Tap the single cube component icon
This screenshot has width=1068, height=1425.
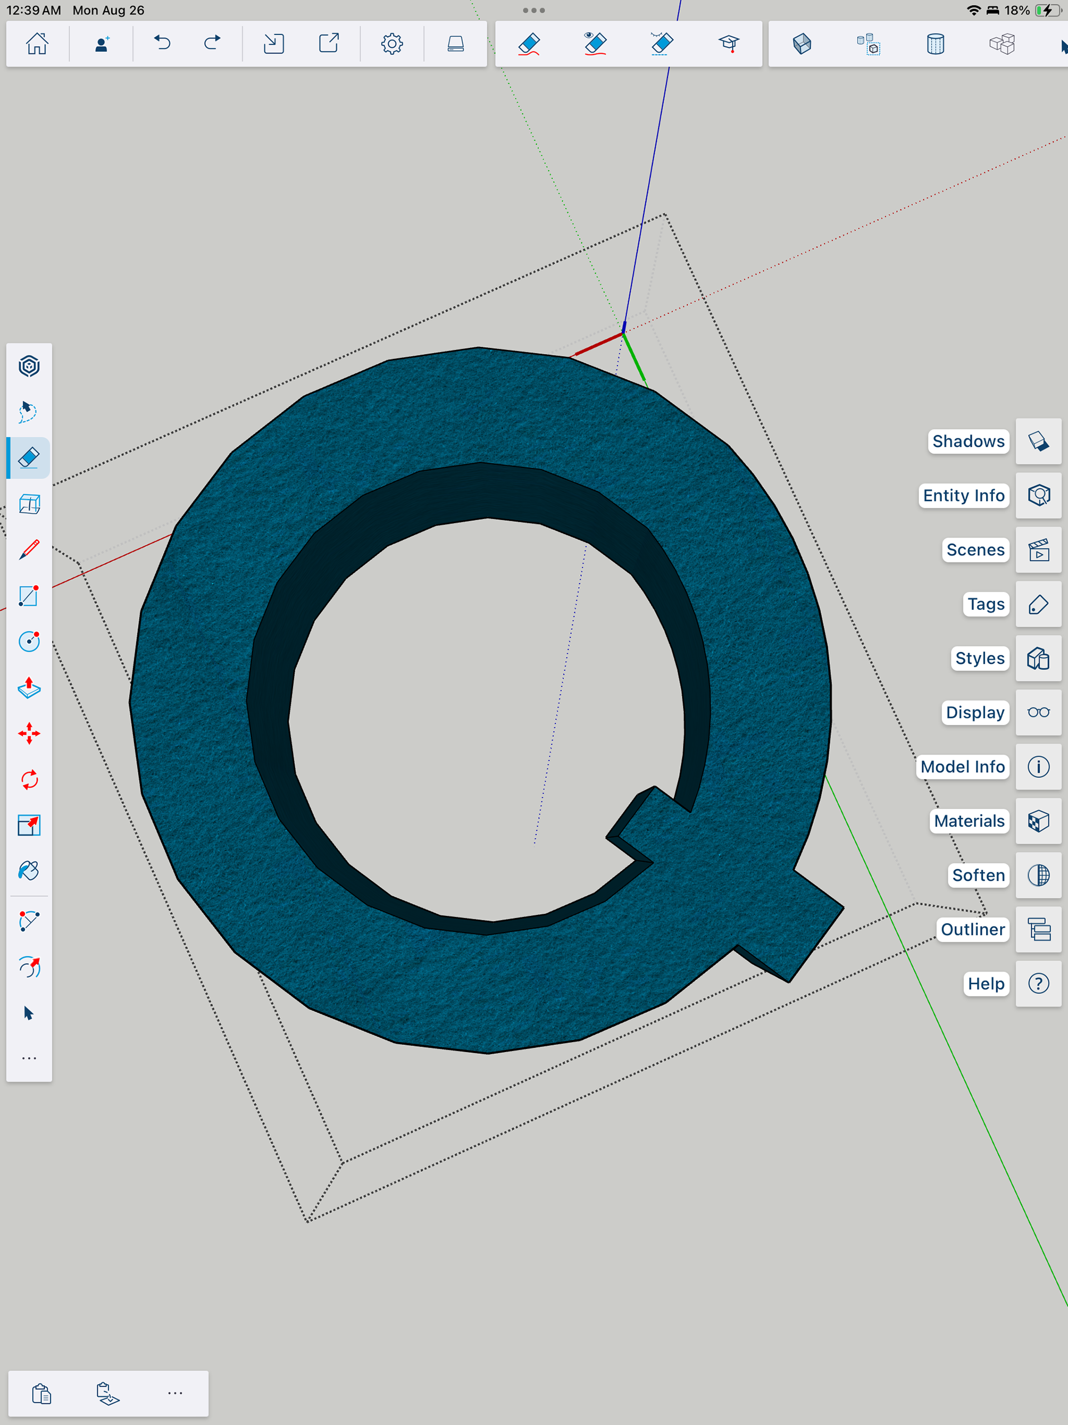pyautogui.click(x=802, y=44)
